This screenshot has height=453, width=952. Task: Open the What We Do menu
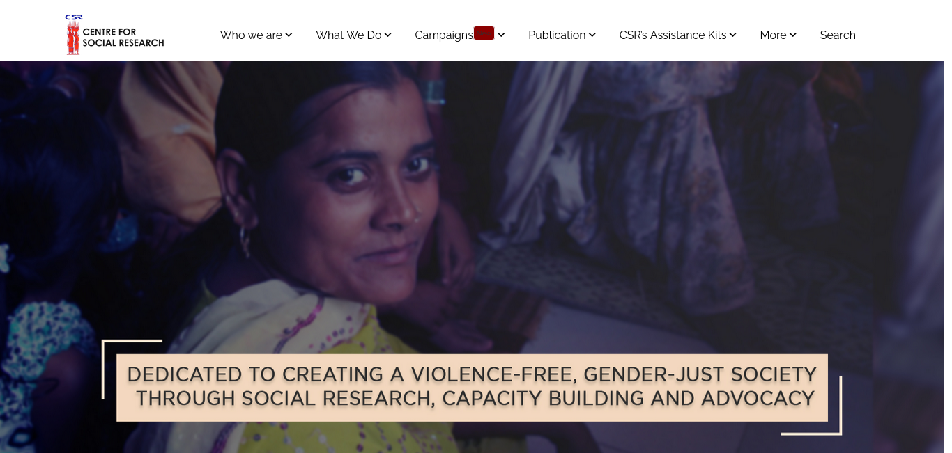coord(348,35)
